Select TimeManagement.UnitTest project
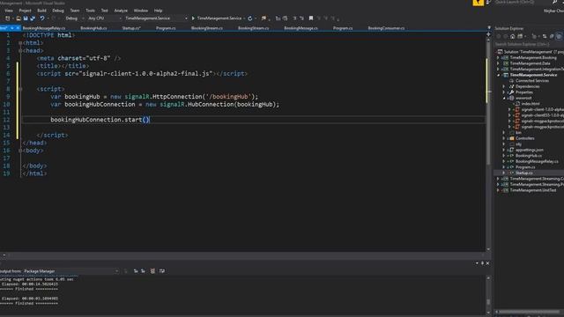Image resolution: width=564 pixels, height=317 pixels. (533, 190)
